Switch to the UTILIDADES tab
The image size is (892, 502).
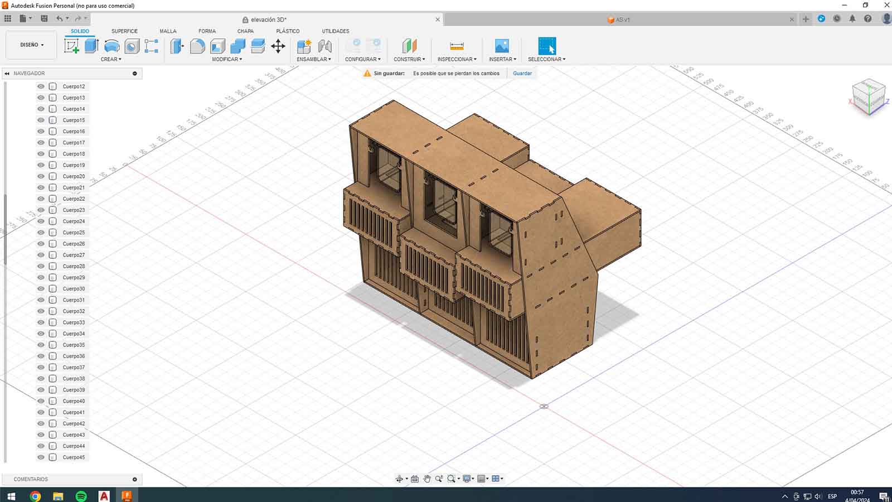[x=336, y=31]
